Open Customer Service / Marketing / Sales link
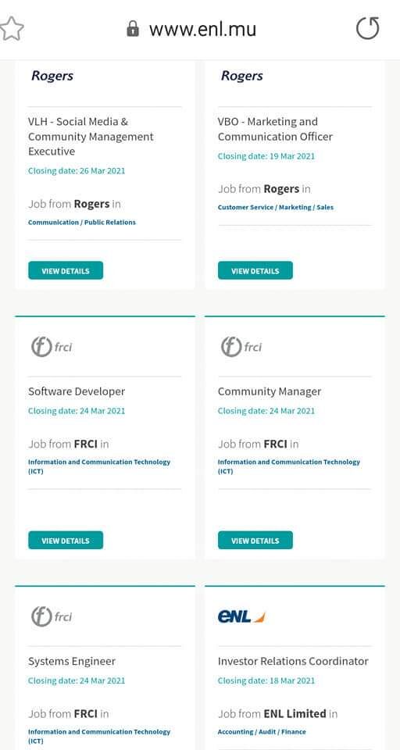The image size is (400, 750). 276,207
